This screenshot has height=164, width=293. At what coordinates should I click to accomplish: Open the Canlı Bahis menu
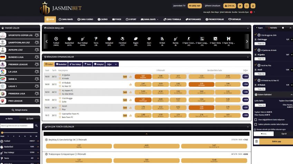pos(66,19)
